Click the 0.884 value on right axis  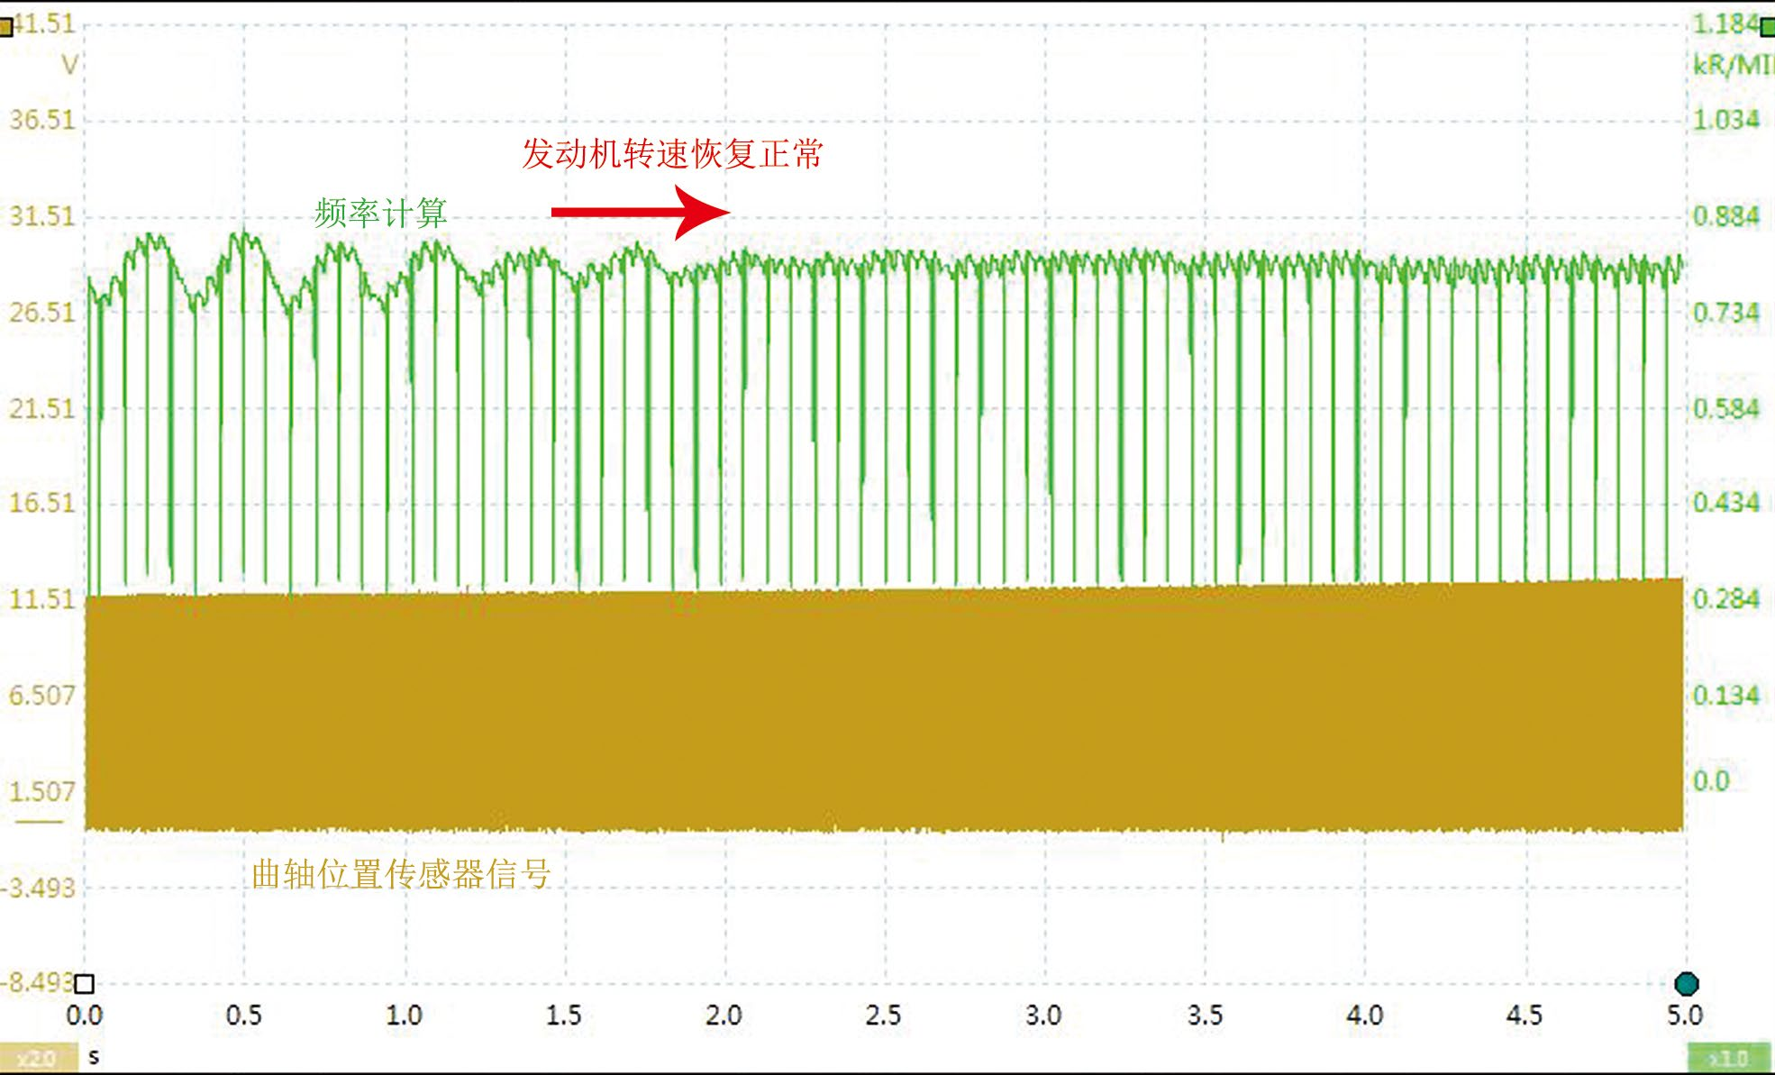click(x=1725, y=216)
